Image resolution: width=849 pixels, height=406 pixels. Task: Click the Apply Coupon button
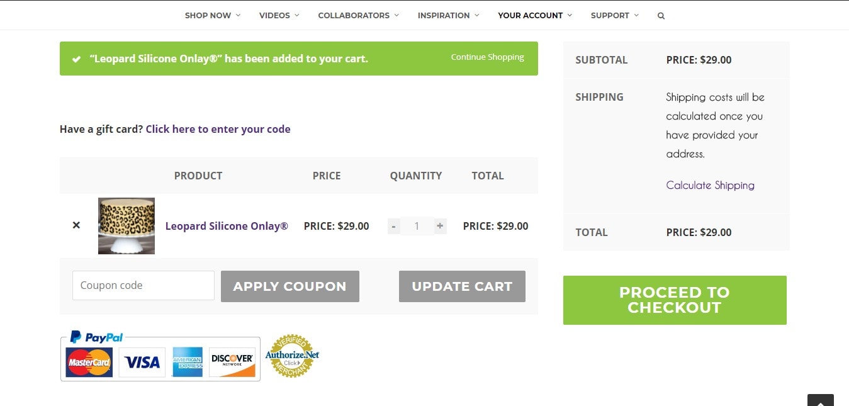pyautogui.click(x=290, y=286)
